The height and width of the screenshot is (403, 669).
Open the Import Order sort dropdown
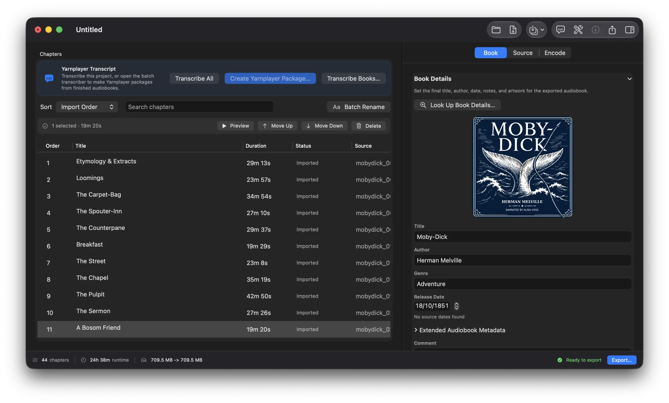[x=87, y=107]
